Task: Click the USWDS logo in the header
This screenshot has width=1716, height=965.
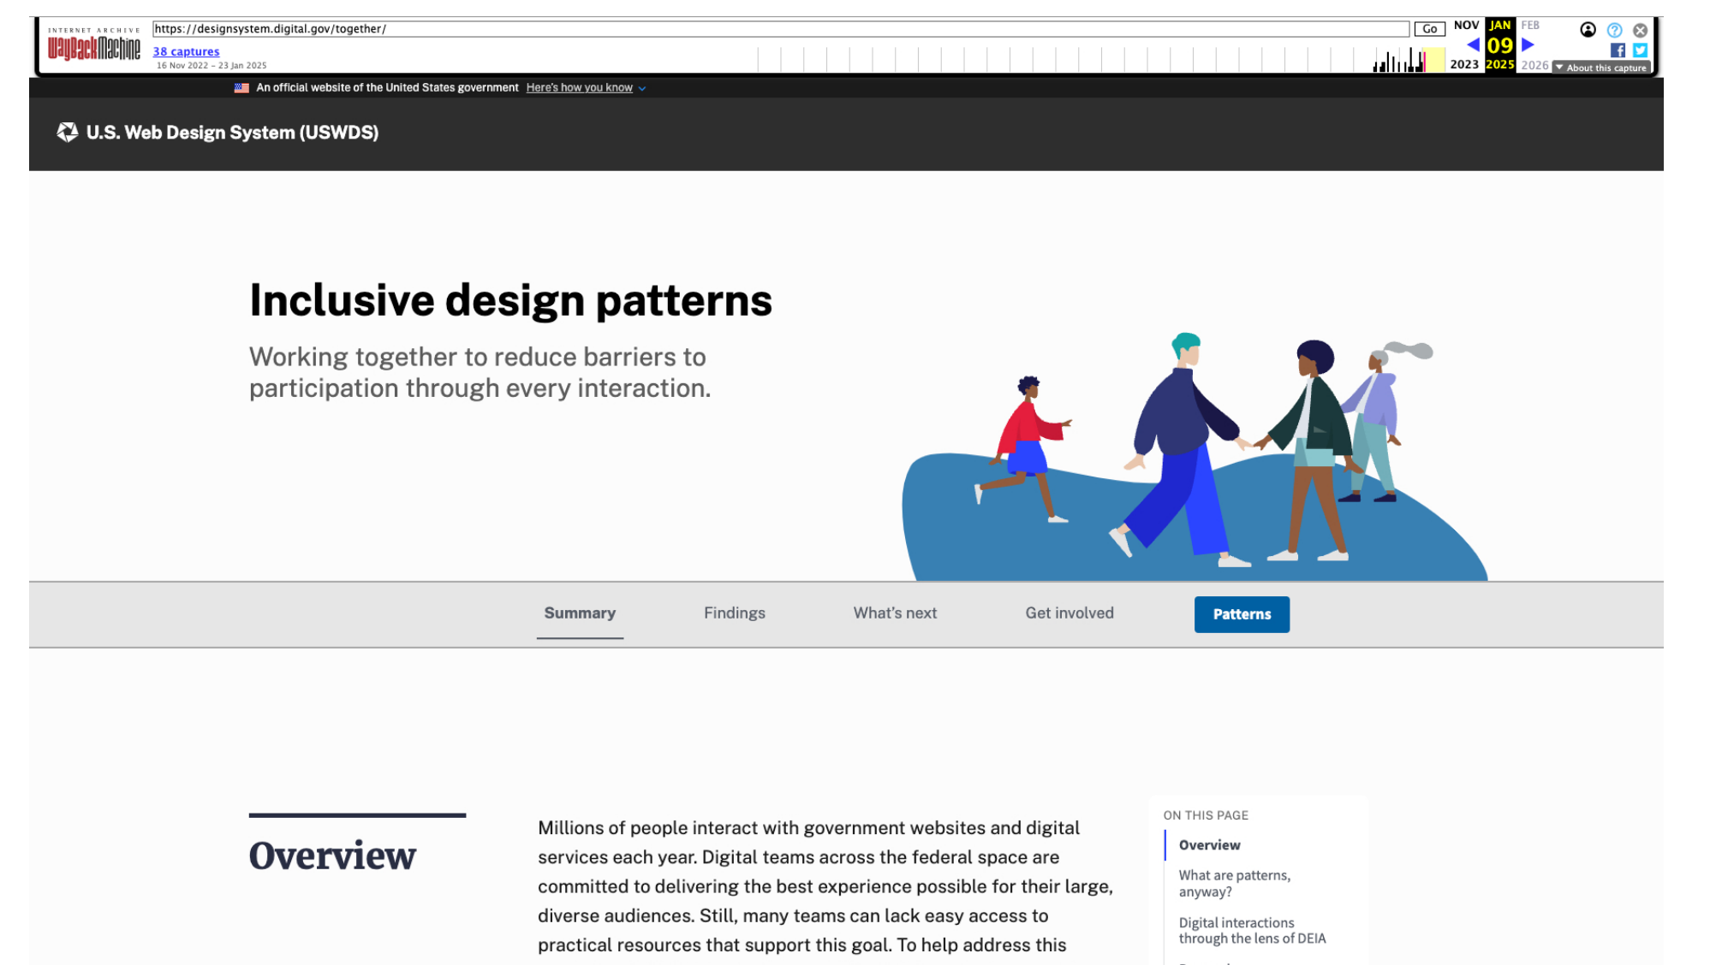Action: 66,133
